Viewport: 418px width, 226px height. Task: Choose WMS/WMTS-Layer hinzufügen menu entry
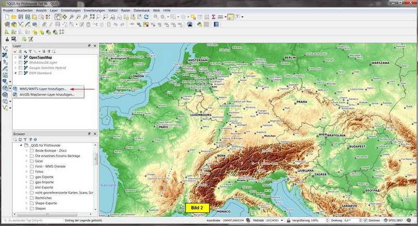coord(48,89)
